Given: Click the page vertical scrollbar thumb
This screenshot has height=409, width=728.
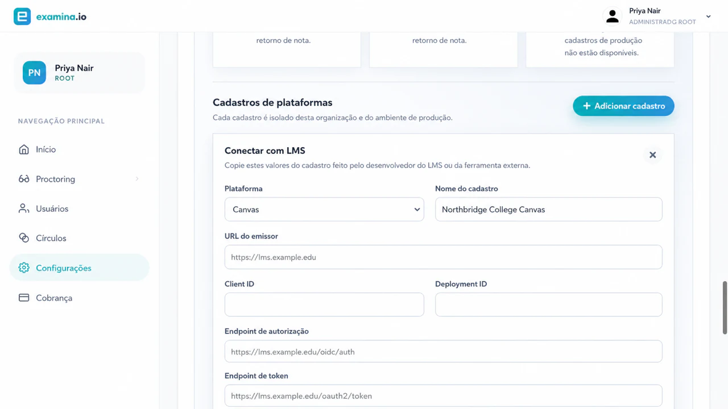Looking at the screenshot, I should click(x=725, y=307).
